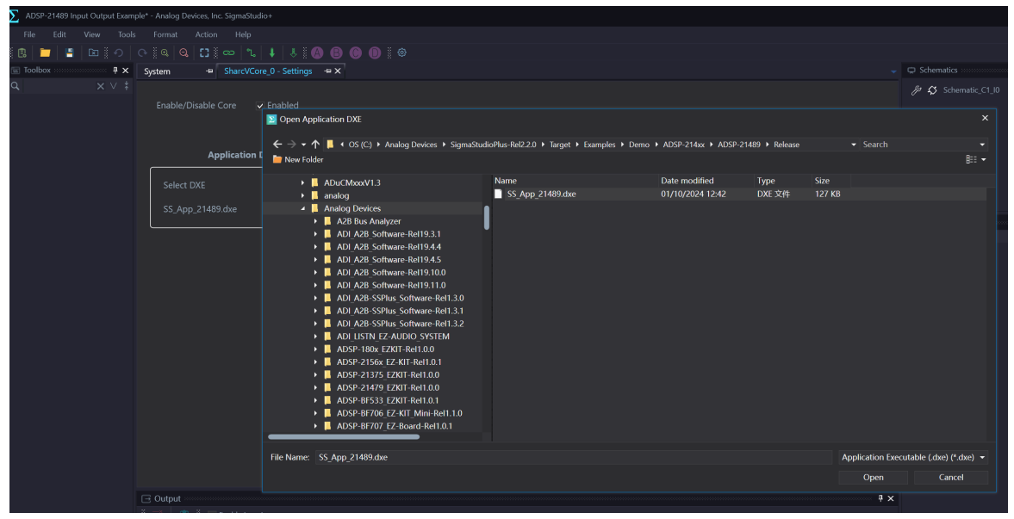Select the SharcVCore_0 - Settings tab

(x=268, y=71)
